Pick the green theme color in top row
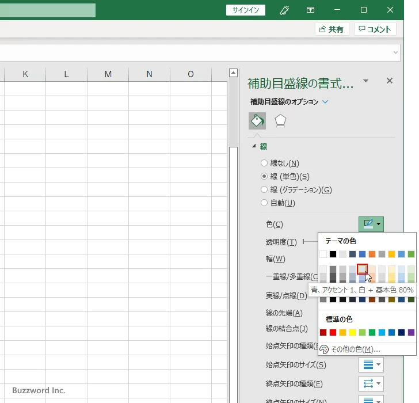419x403 pixels. tap(412, 254)
